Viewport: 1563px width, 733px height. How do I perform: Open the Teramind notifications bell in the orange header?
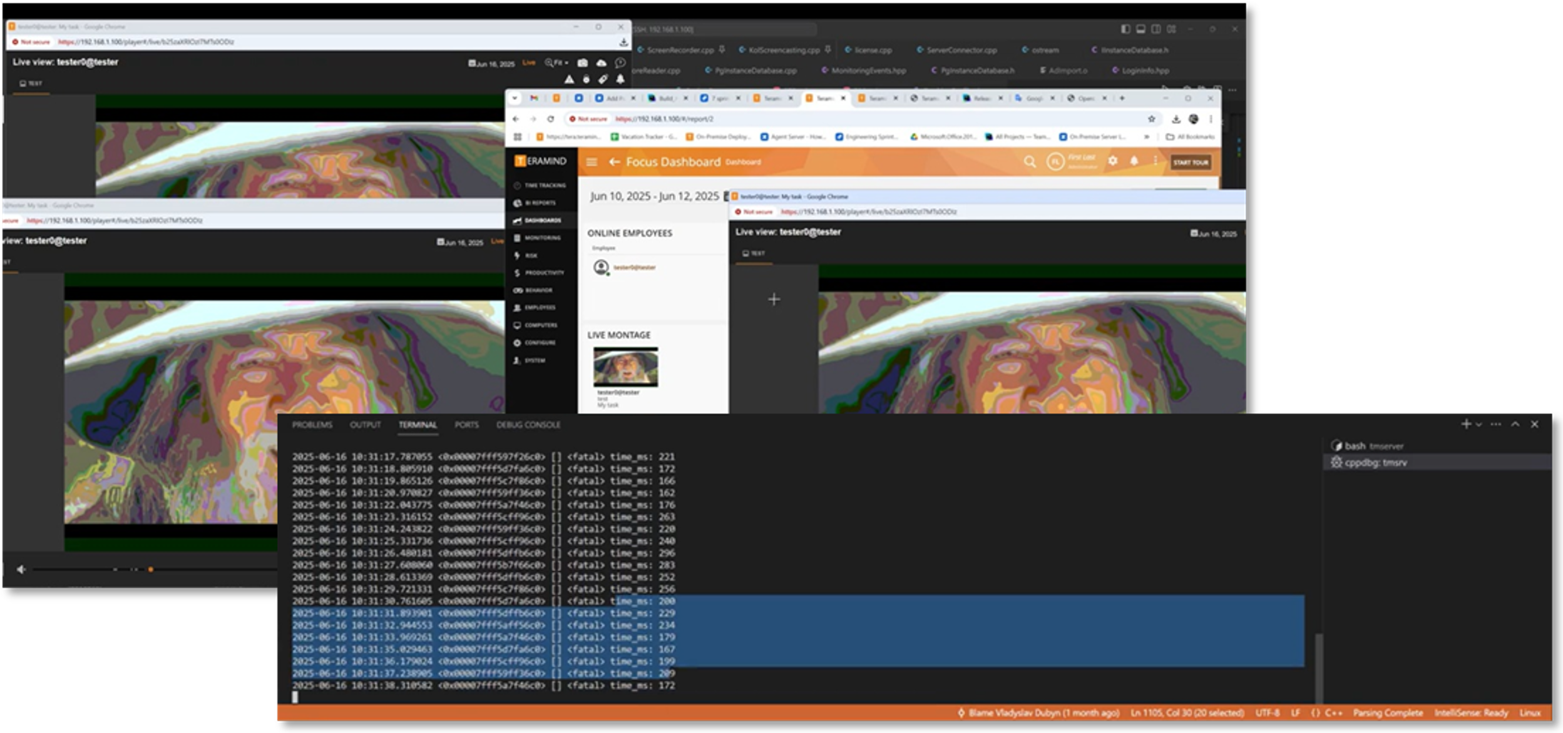[x=1134, y=161]
